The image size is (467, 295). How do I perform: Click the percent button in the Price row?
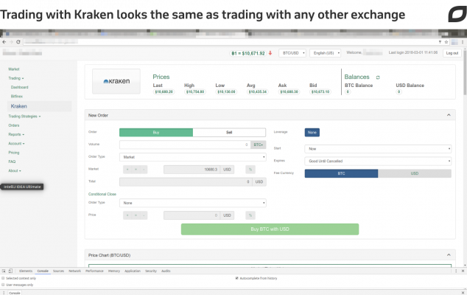[250, 215]
